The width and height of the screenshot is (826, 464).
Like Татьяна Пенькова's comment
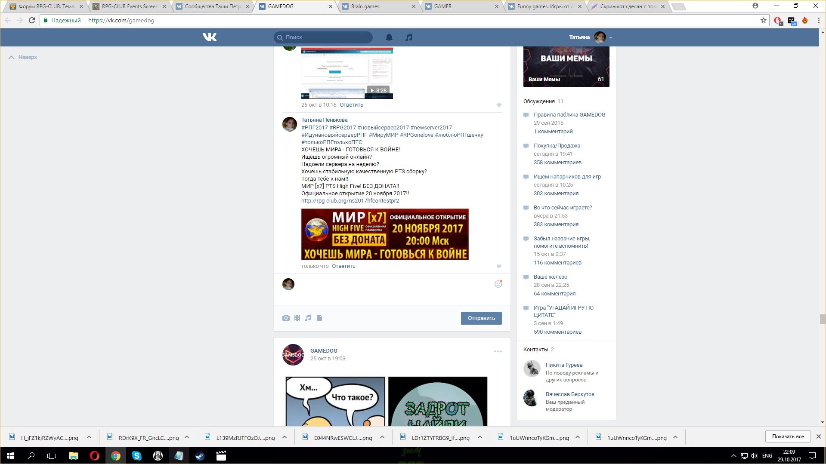499,266
